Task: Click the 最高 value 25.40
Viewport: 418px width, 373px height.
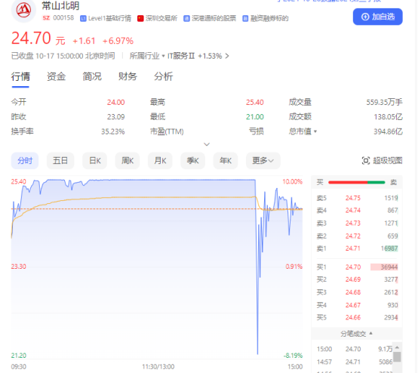Action: pyautogui.click(x=254, y=102)
